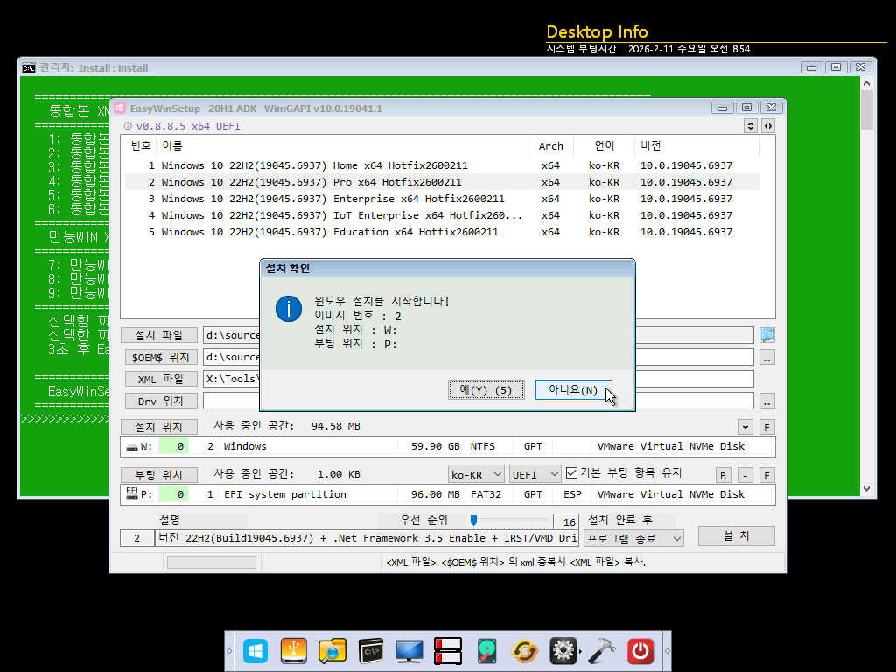Screen dimensions: 896x672
Task: Click the magnifier icon beside the 설치 파일 field
Action: pyautogui.click(x=766, y=335)
